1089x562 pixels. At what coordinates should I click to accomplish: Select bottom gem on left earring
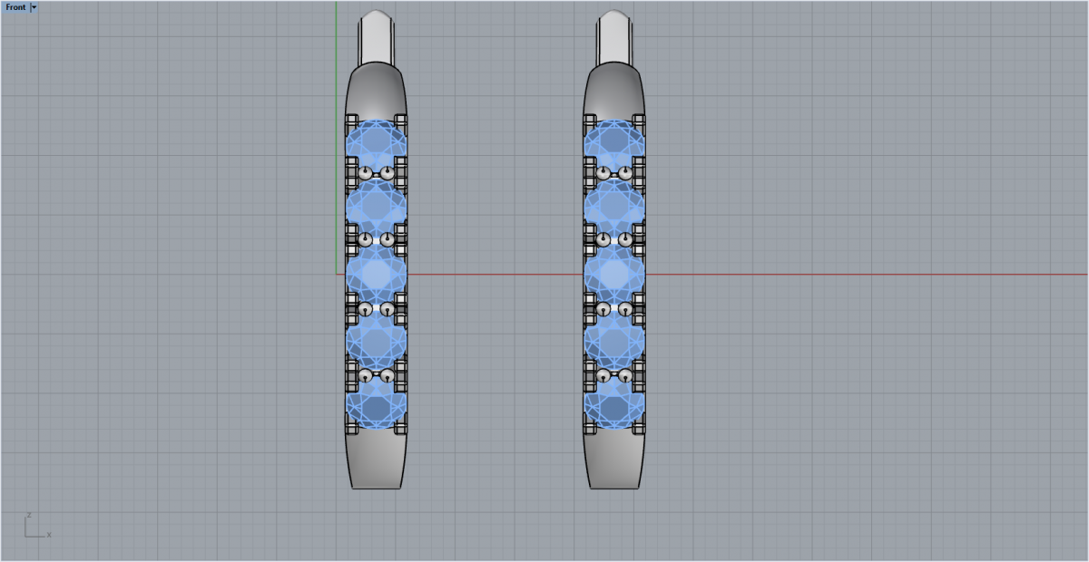tap(377, 404)
